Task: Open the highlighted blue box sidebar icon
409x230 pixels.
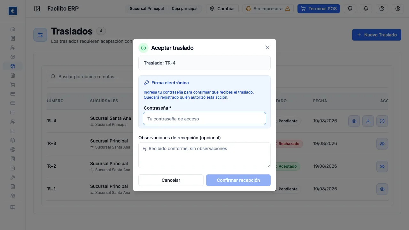Action: point(13,66)
